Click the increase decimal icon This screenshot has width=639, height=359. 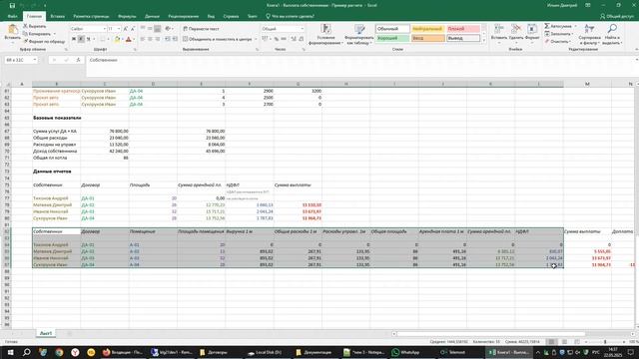pyautogui.click(x=294, y=39)
